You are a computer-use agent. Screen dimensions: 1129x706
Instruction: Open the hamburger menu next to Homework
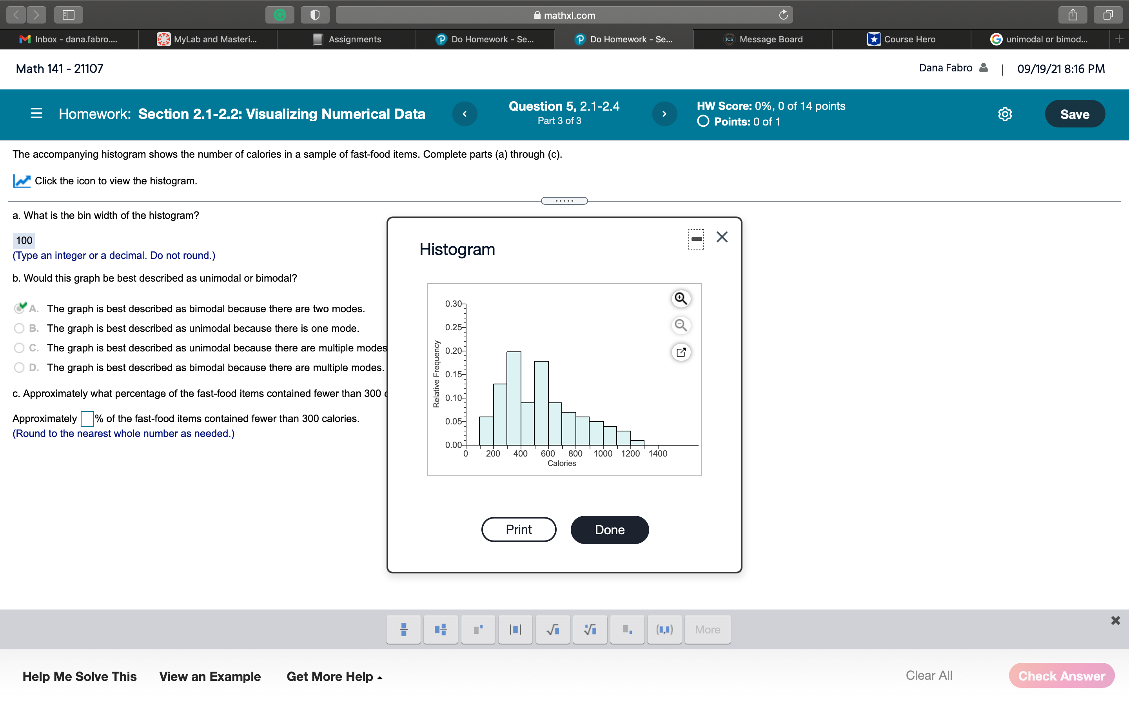pyautogui.click(x=36, y=113)
